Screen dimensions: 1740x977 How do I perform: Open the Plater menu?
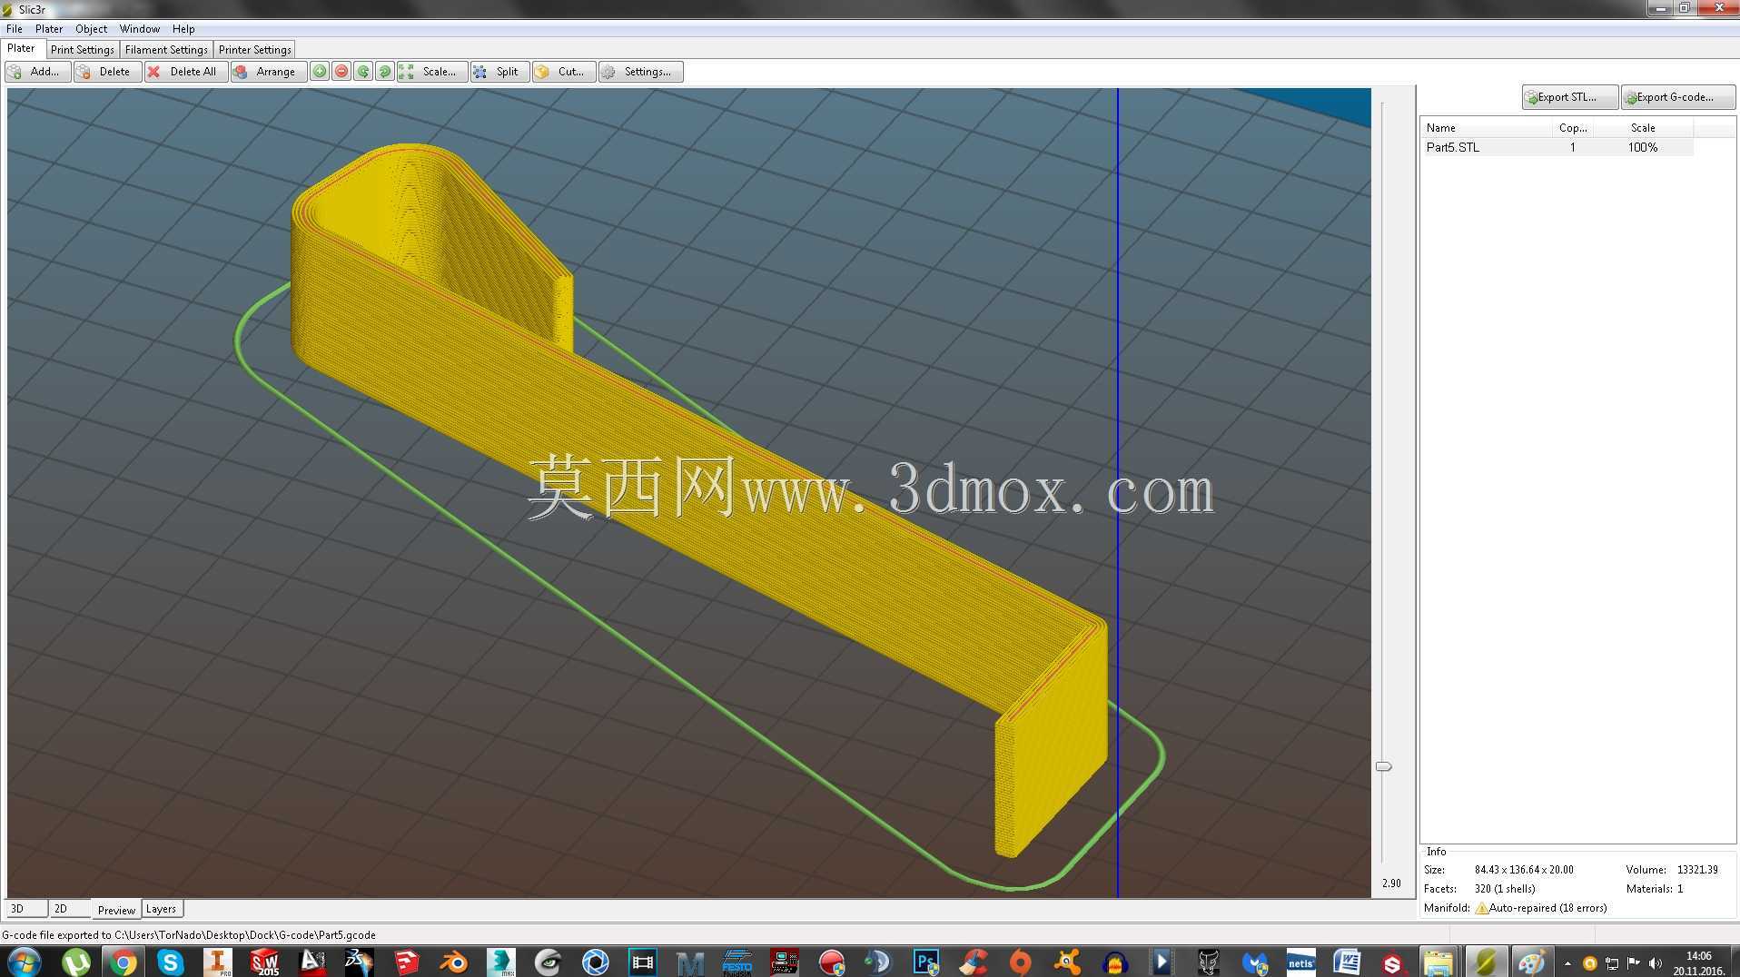coord(49,29)
